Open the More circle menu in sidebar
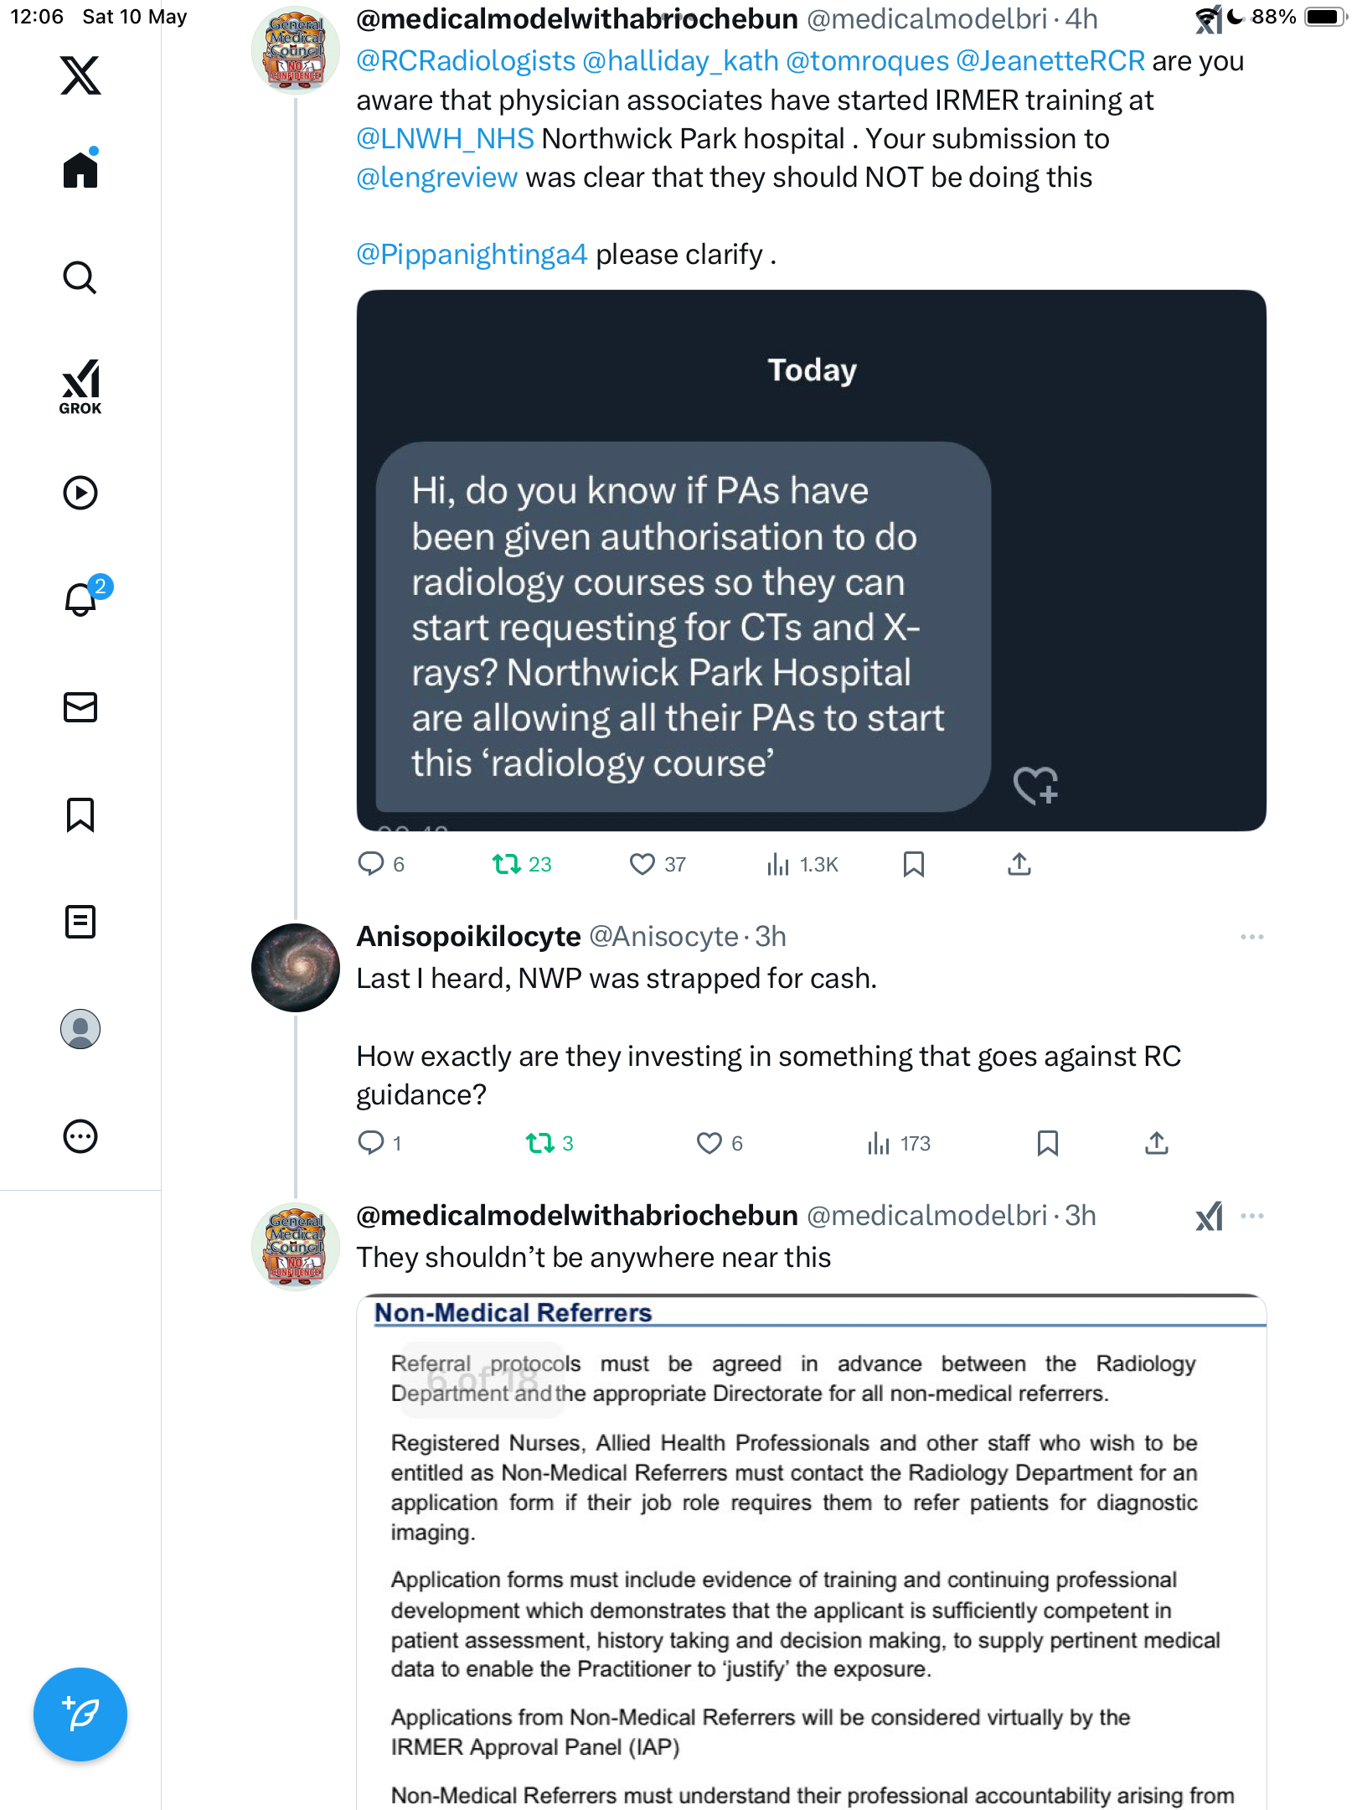The height and width of the screenshot is (1810, 1357). [80, 1136]
